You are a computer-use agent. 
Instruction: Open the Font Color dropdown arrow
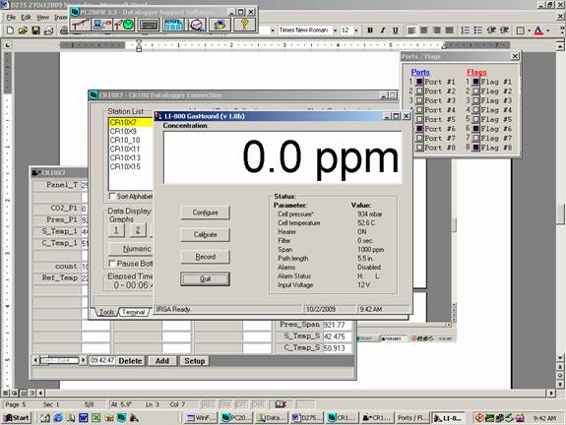[x=548, y=30]
